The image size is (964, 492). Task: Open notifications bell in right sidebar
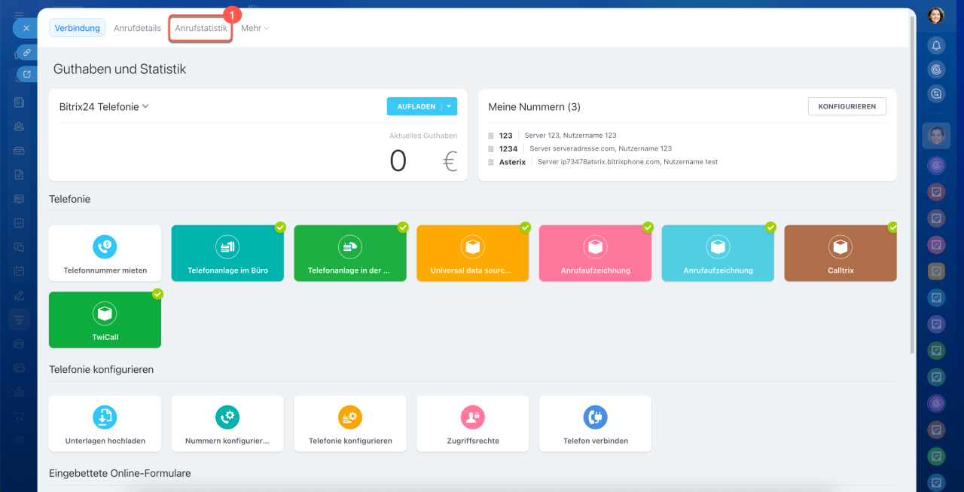[x=936, y=45]
